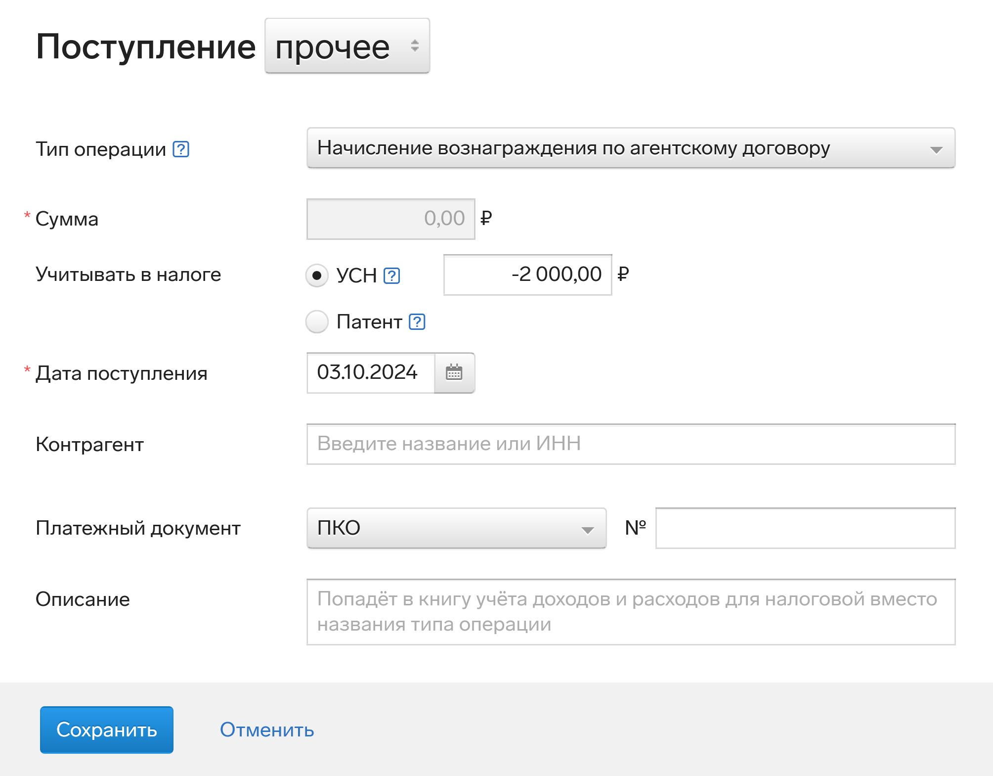
Task: Open help icon next to Патент
Action: tap(417, 322)
